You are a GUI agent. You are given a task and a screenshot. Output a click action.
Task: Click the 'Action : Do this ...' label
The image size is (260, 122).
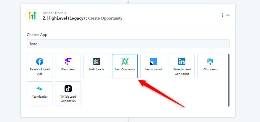56,13
